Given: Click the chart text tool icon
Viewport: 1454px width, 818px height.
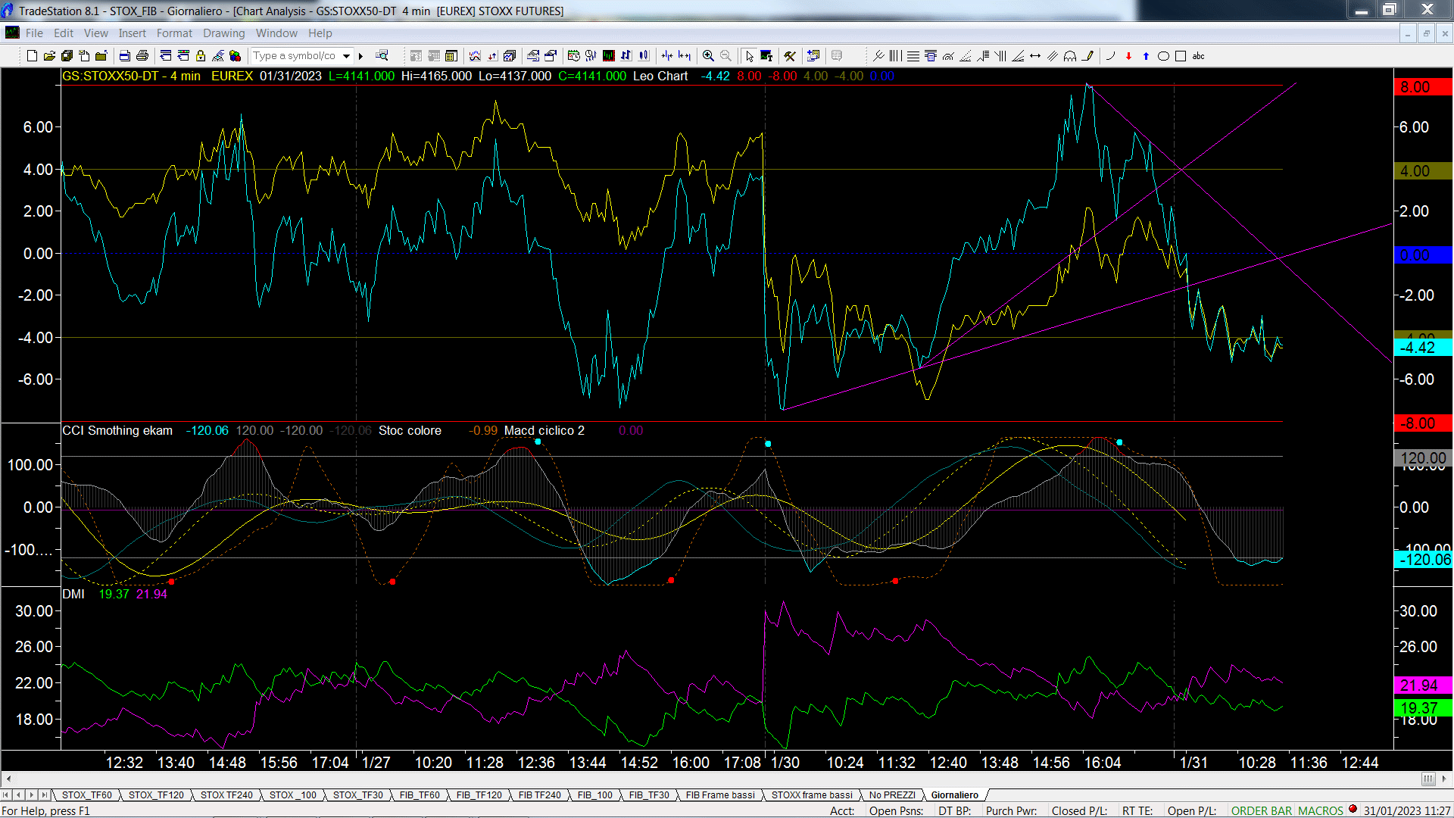Looking at the screenshot, I should [x=766, y=56].
